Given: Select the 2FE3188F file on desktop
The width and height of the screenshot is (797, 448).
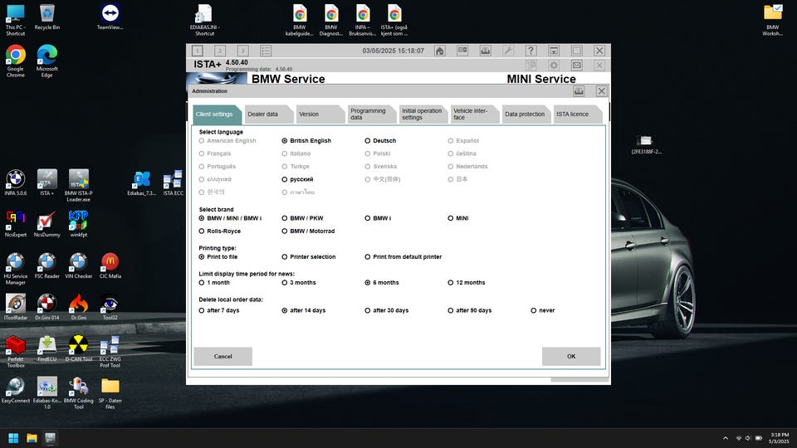Looking at the screenshot, I should [x=646, y=144].
